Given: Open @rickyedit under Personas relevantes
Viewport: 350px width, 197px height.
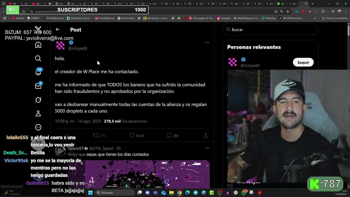Looking at the screenshot, I should click(x=250, y=65).
